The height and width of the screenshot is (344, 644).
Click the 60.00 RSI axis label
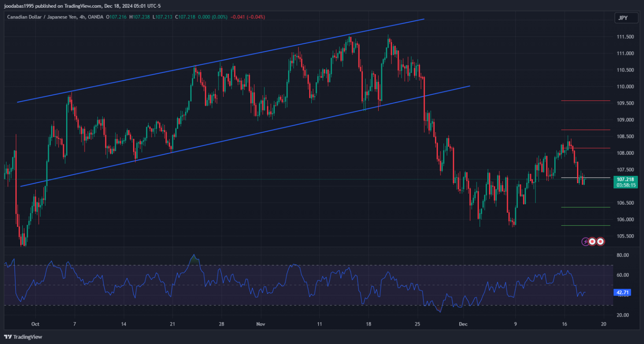[x=623, y=275]
